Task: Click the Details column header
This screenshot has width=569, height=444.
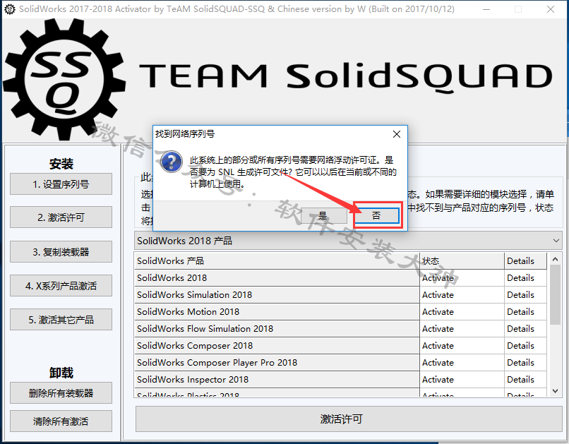Action: pyautogui.click(x=525, y=260)
